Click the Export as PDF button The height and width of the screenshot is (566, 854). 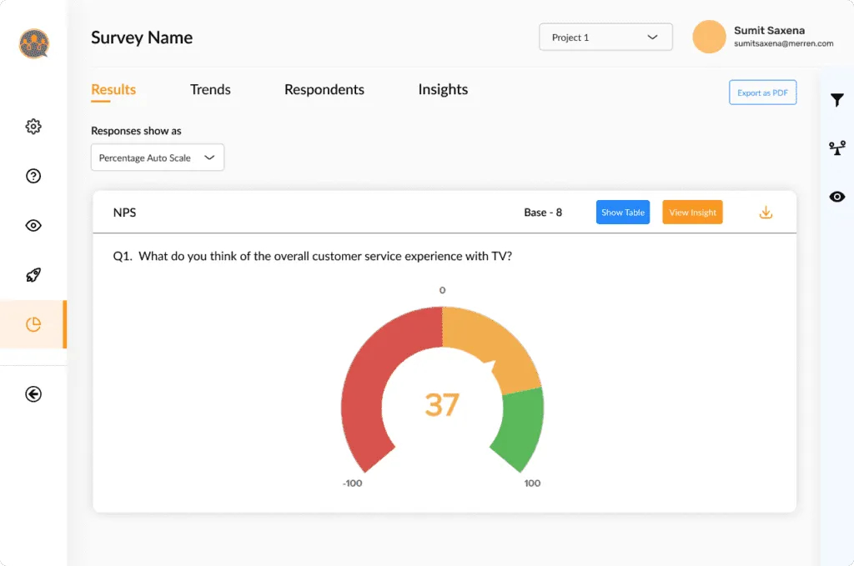click(x=762, y=93)
